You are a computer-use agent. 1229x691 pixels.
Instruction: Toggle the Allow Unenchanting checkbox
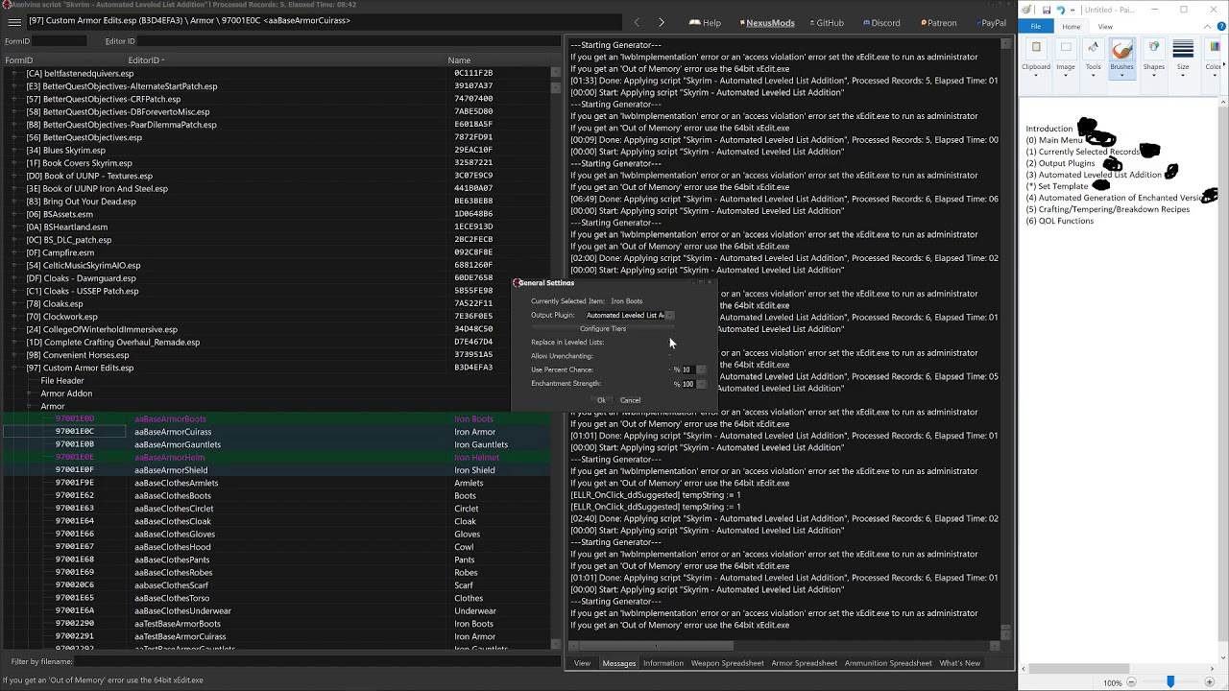coord(670,356)
